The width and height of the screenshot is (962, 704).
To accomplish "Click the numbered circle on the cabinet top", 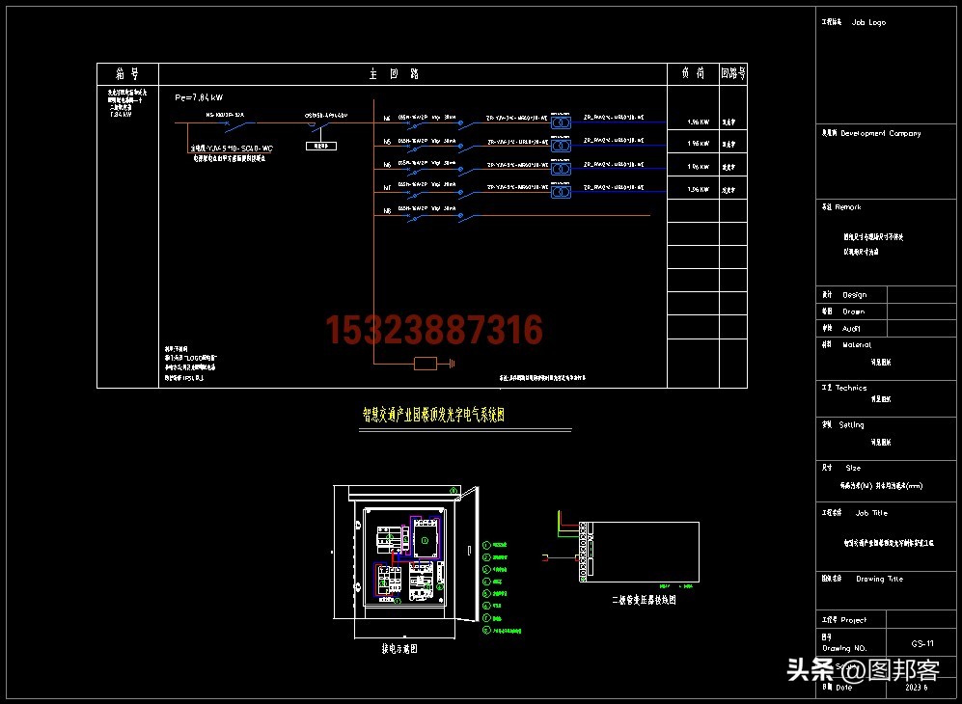I will pos(452,491).
